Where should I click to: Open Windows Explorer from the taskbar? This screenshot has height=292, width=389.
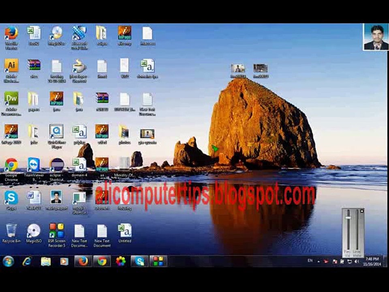tap(46, 261)
